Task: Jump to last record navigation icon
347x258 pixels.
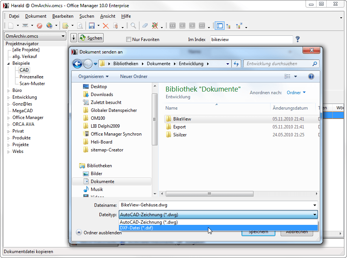Action: coord(202,26)
